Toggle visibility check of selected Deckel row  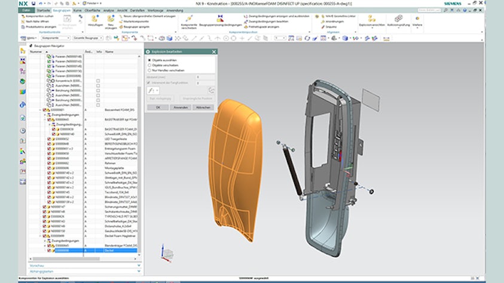[x=49, y=250]
